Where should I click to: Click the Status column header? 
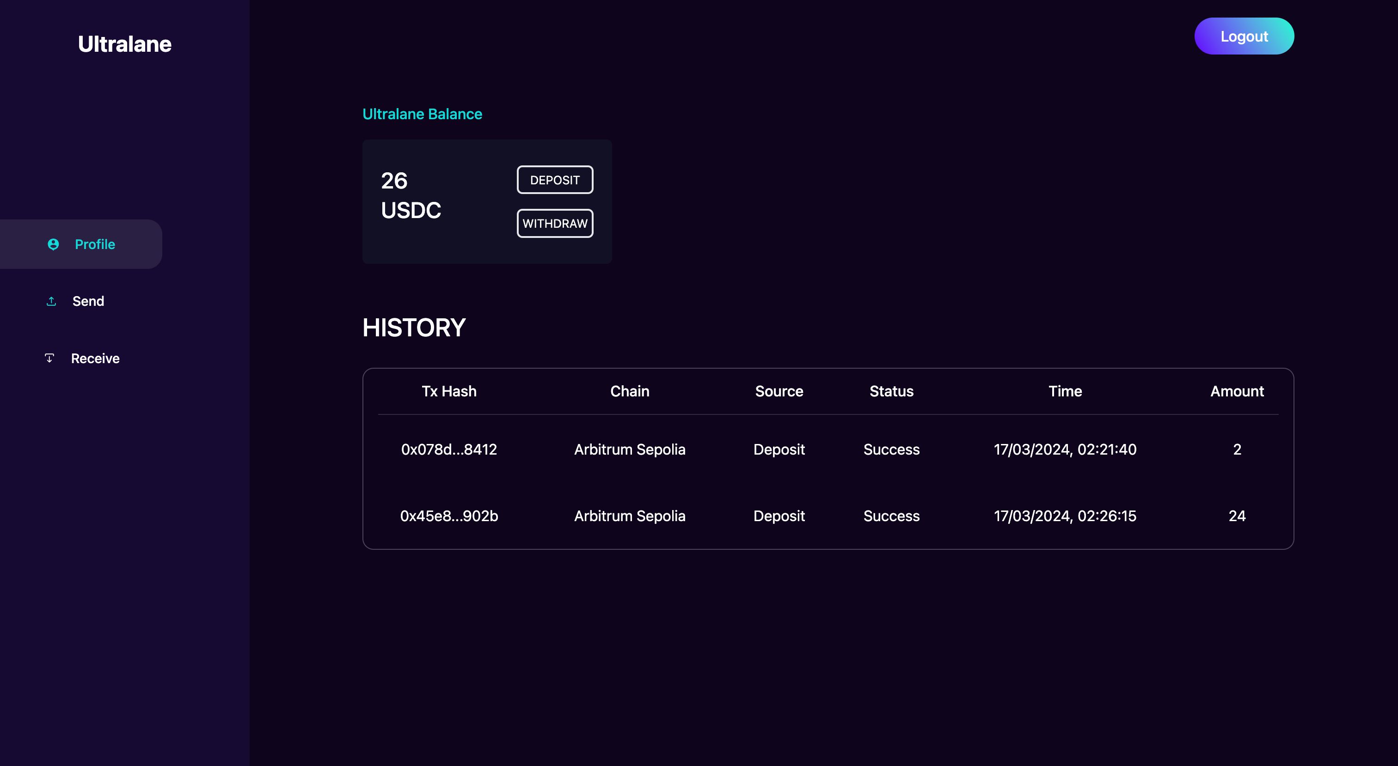click(891, 391)
